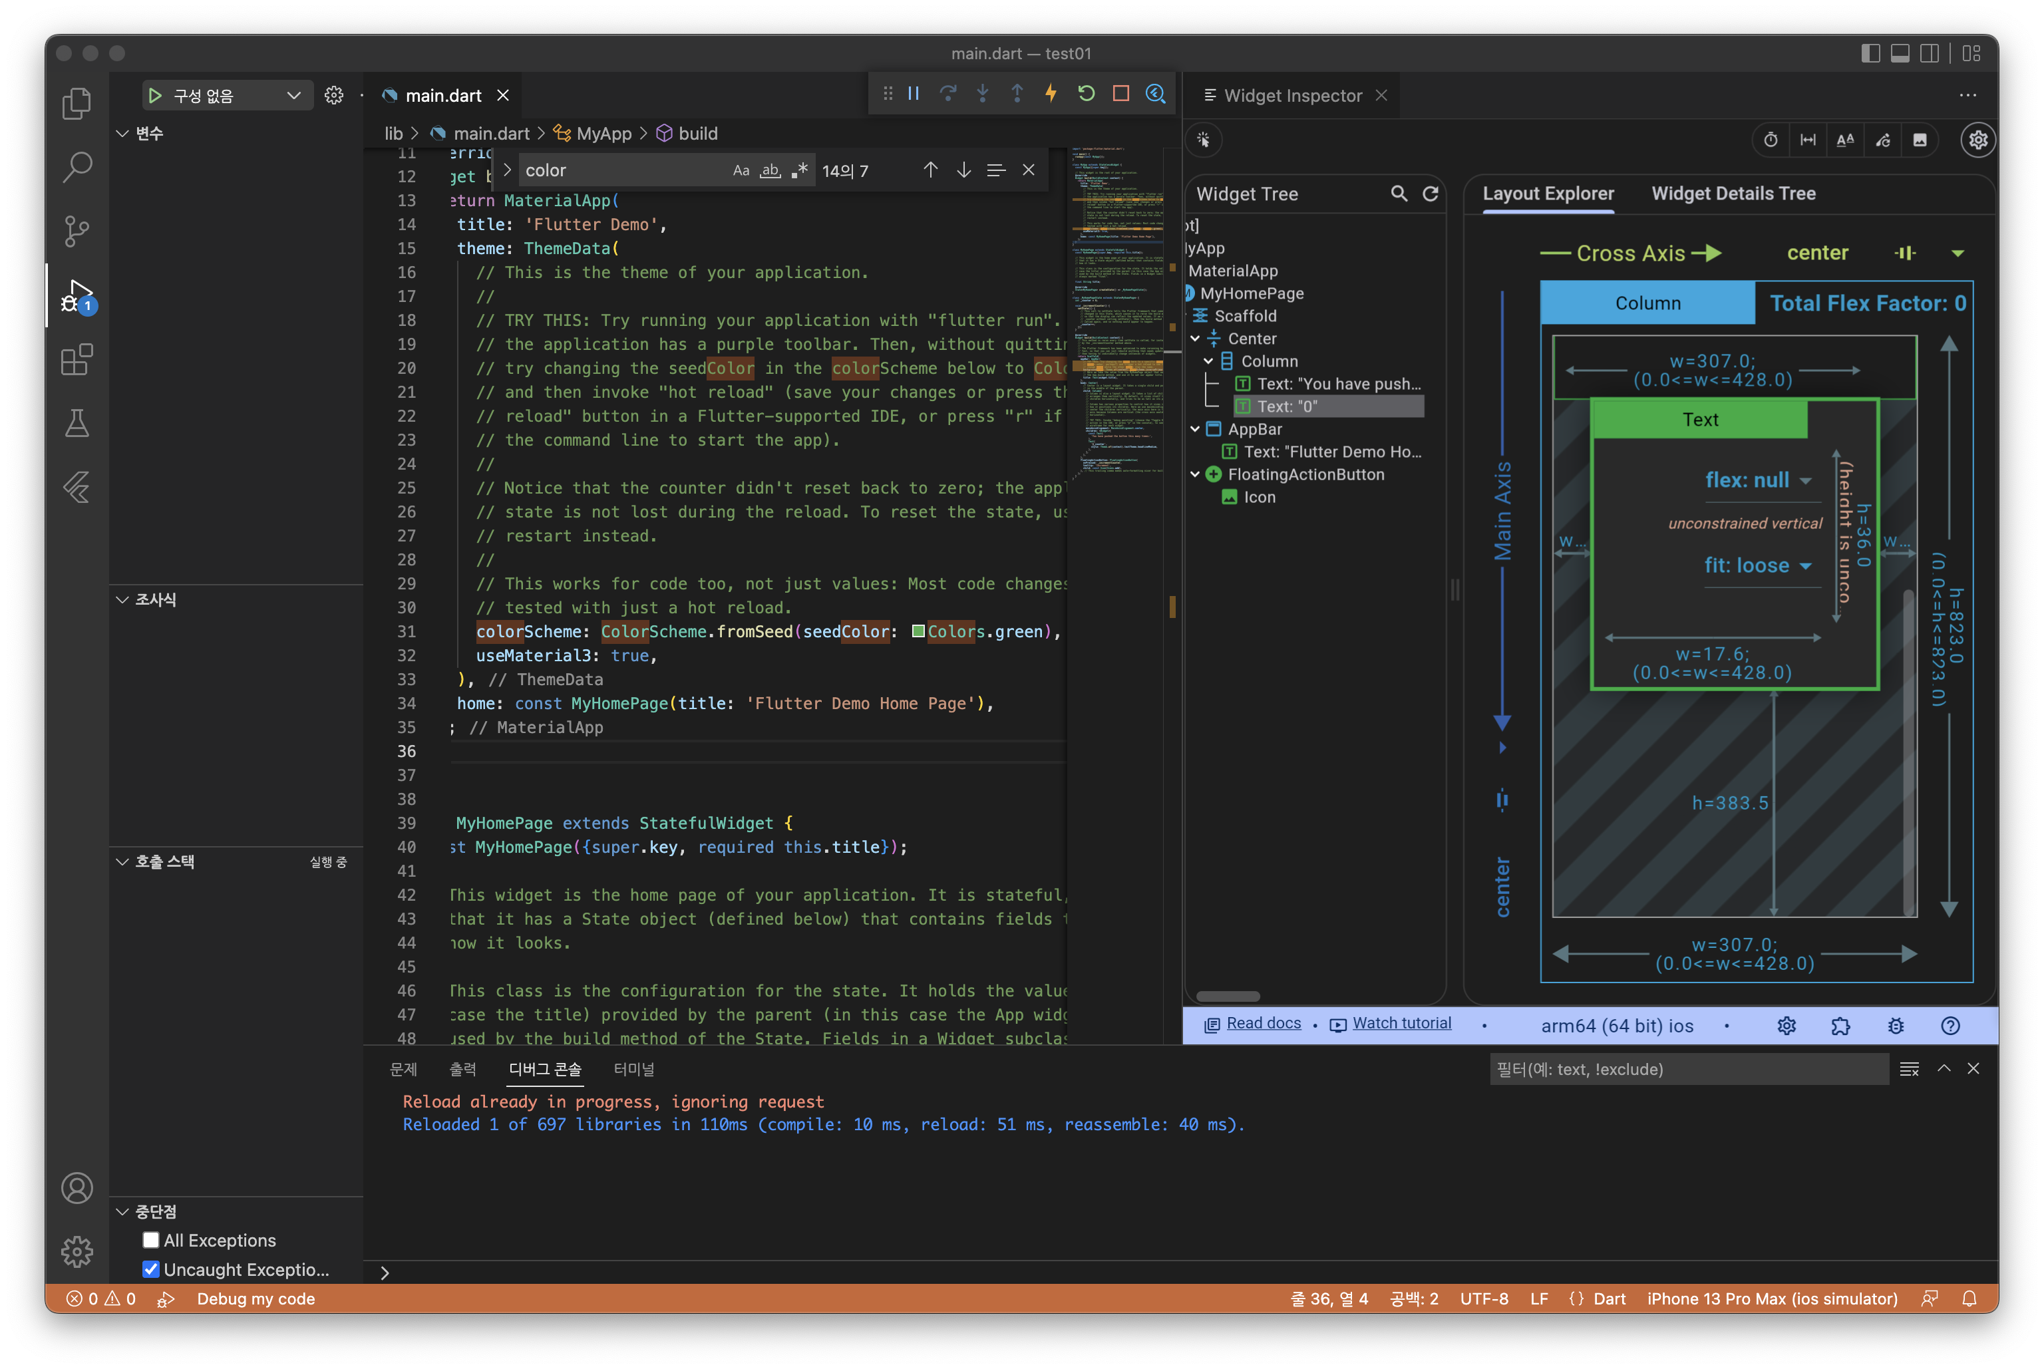Toggle Match Case in find box
Screen dimensions: 2044x1369
[x=741, y=170]
